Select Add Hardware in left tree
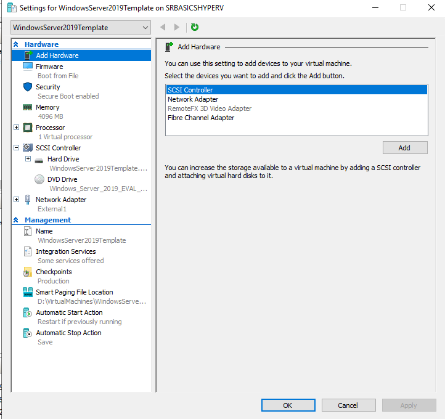Viewport: 445px width, 419px height. (x=81, y=55)
